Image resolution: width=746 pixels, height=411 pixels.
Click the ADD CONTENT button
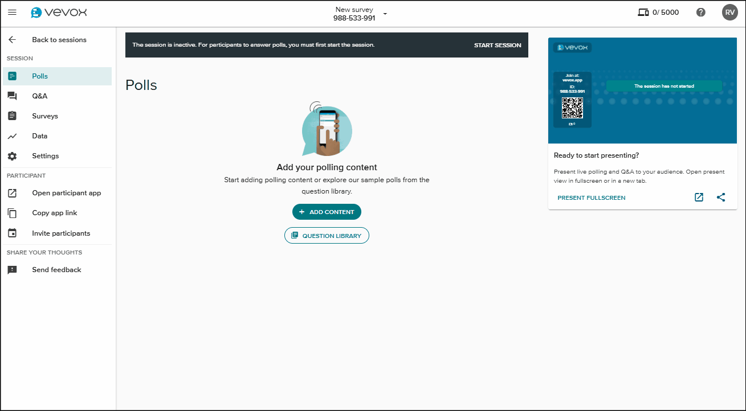[x=327, y=211]
